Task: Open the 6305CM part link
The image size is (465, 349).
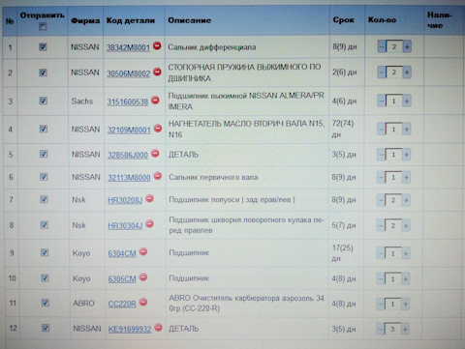Action: (122, 278)
